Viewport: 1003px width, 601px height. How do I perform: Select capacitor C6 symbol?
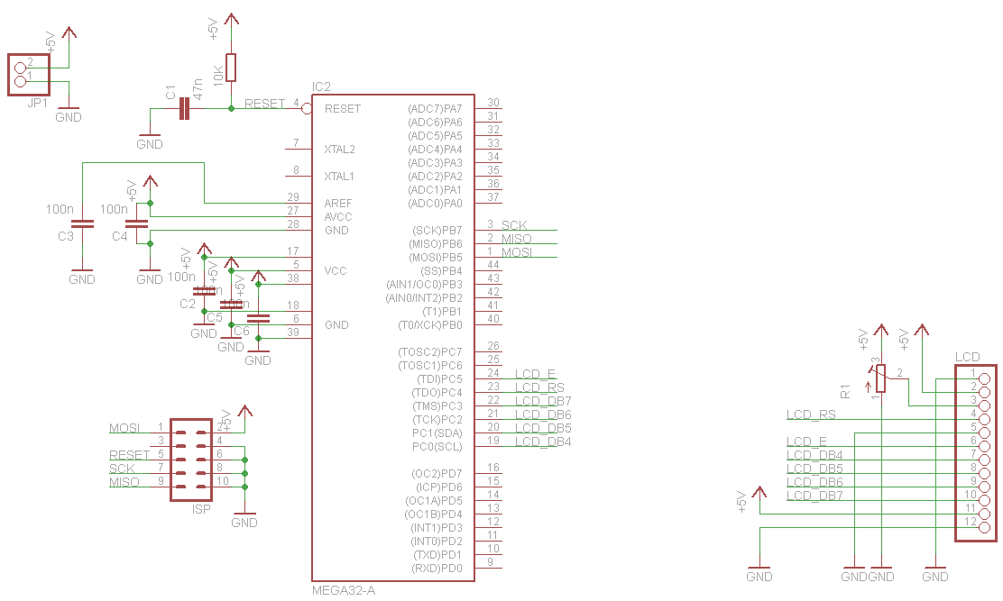[259, 318]
